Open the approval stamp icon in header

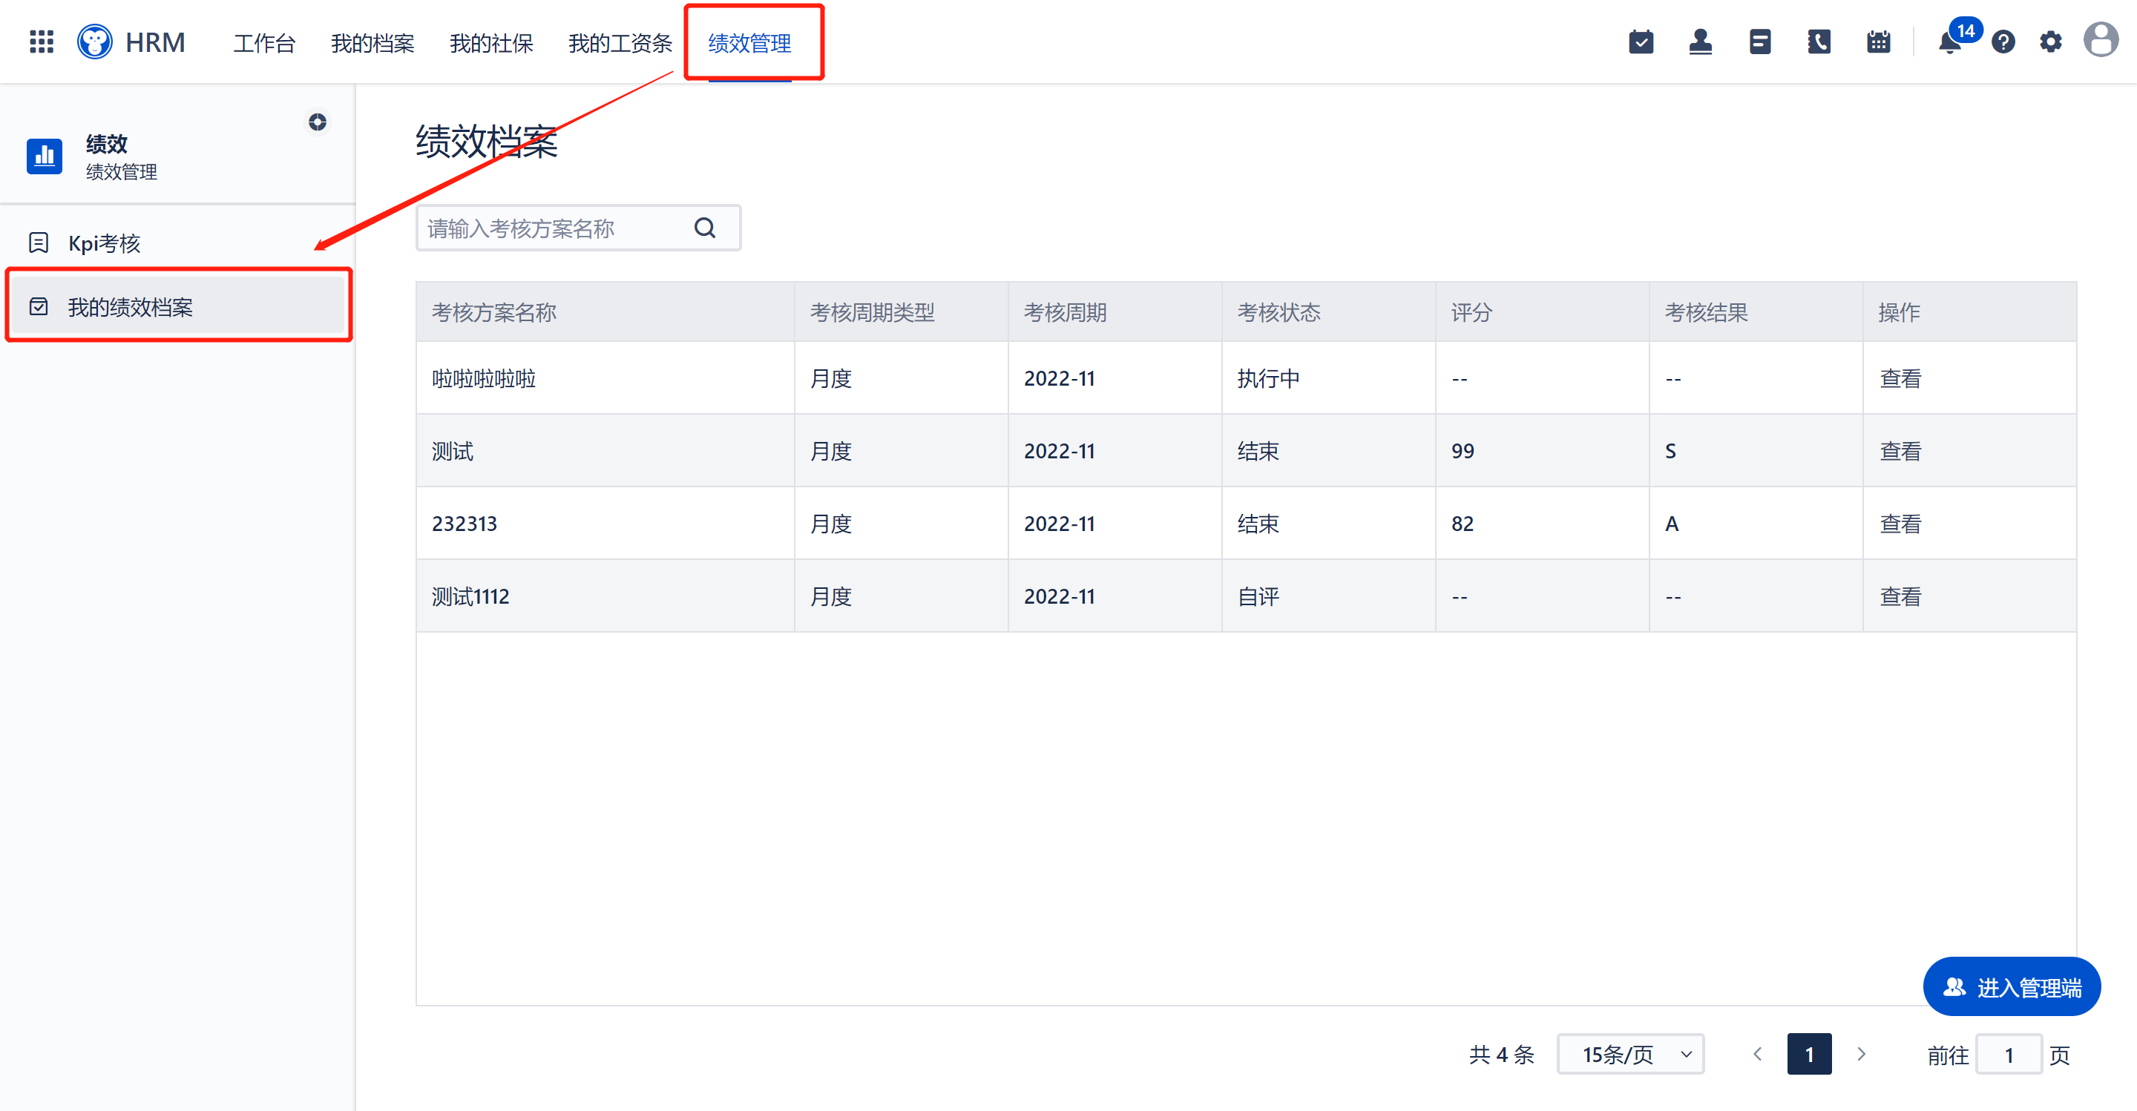(x=1701, y=42)
